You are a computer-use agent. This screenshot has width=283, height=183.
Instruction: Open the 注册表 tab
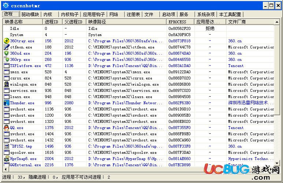click(133, 14)
